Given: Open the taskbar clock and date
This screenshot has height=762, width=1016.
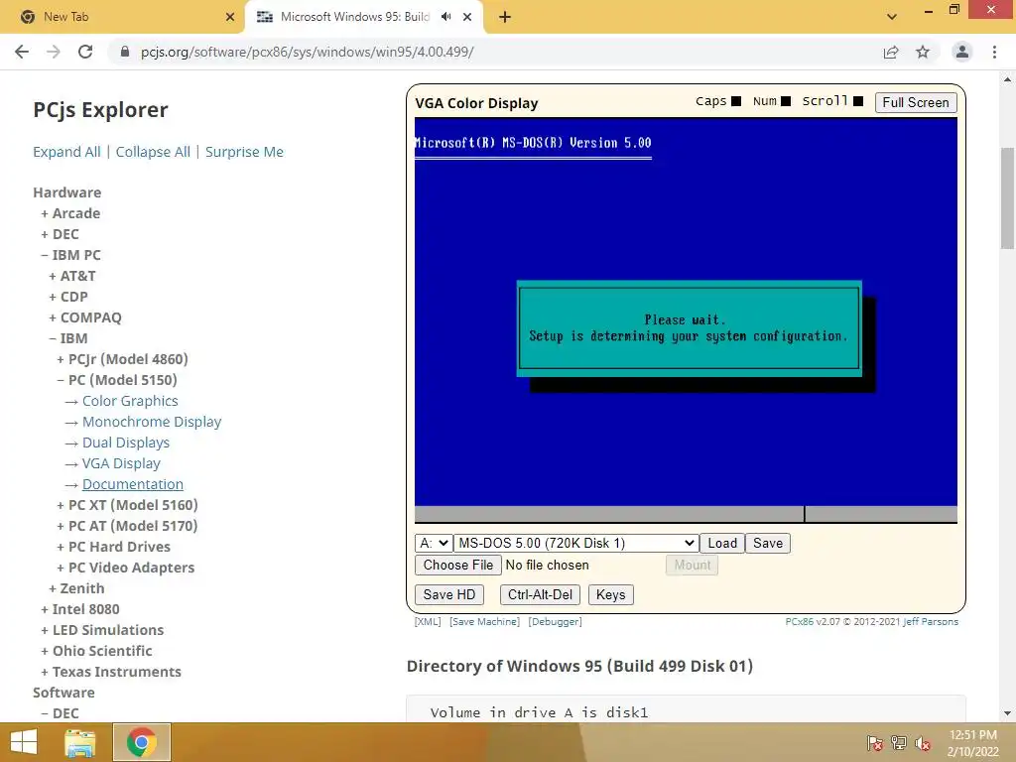Looking at the screenshot, I should 972,743.
